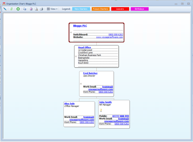
Task: Collapse the Fred Butcher node
Action: pos(81,83)
